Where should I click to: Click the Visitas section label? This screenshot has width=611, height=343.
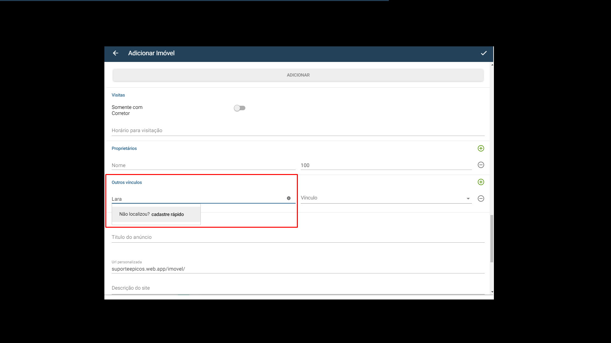118,95
